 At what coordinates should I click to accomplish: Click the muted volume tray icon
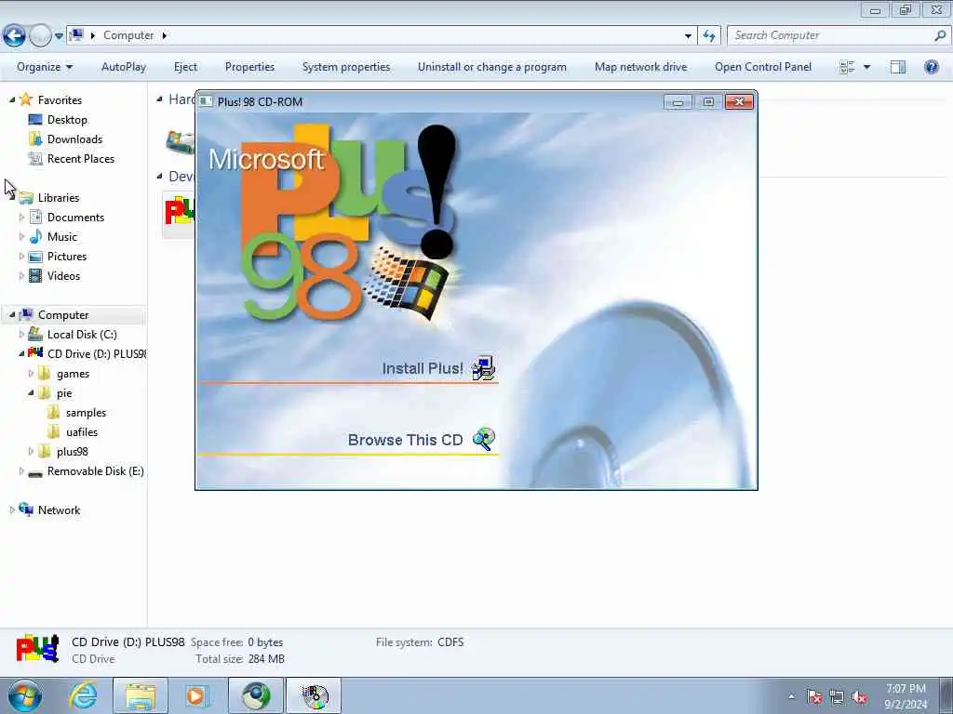point(859,697)
